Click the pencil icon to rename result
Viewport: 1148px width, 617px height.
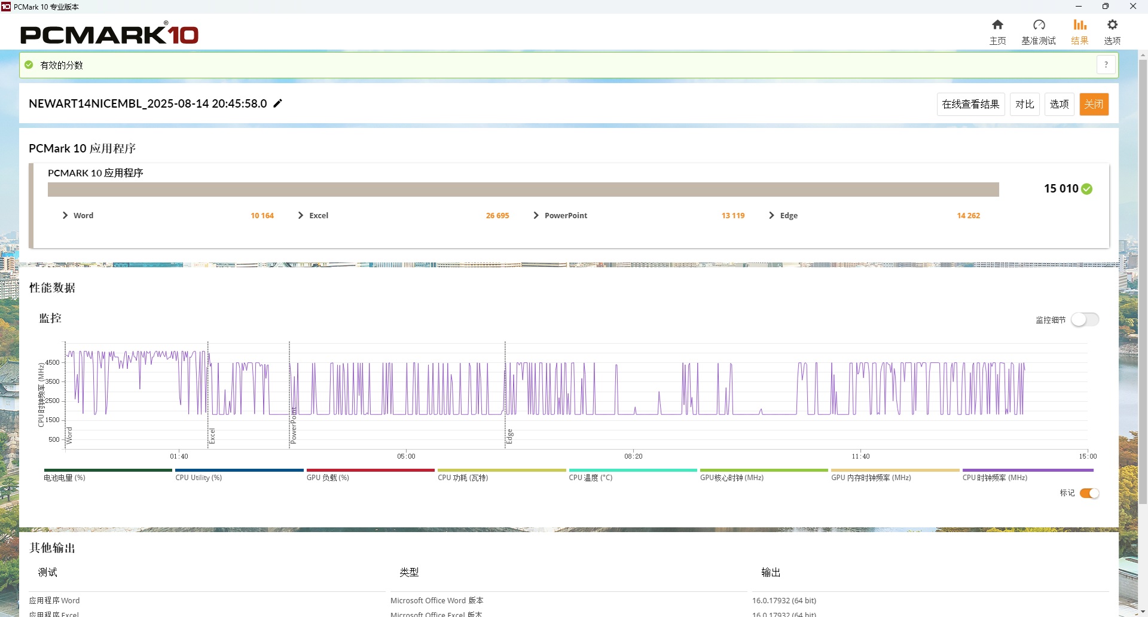277,103
